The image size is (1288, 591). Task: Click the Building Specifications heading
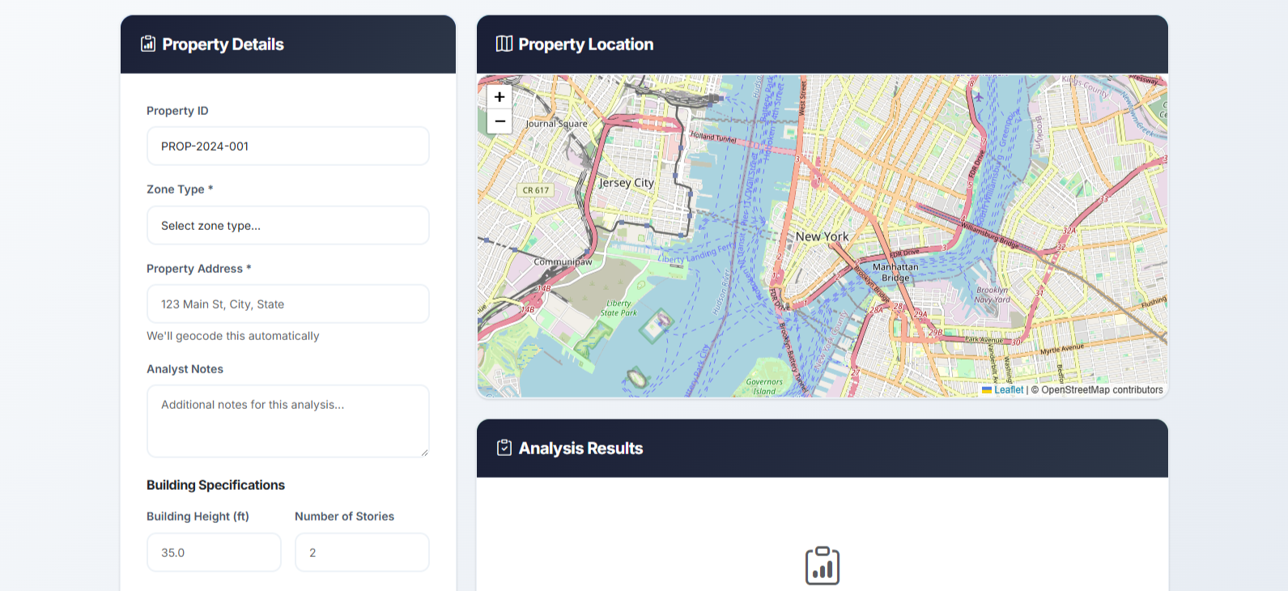[215, 485]
